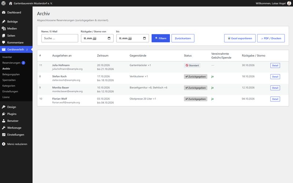The image size is (293, 183).
Task: Open the Sperrzeiten submenu item
Action: pyautogui.click(x=9, y=80)
